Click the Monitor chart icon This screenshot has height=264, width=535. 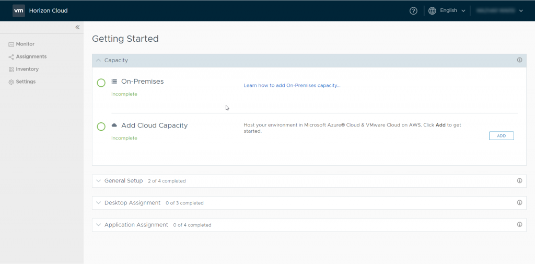tap(11, 44)
